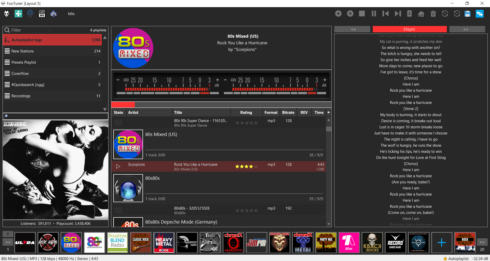Open the TuneIn directory icon
Screen dimensions: 490x261
pyautogui.click(x=18, y=13)
